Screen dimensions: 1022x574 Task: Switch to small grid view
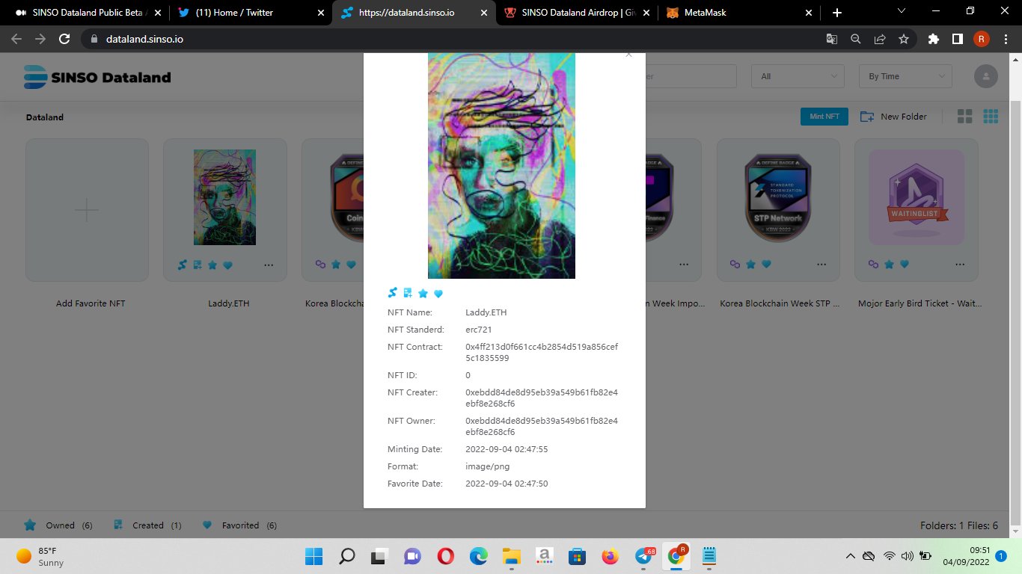click(x=991, y=117)
